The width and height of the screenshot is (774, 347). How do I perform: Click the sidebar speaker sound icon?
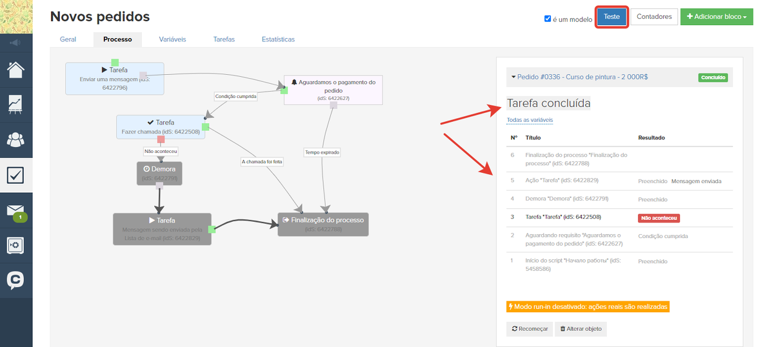(16, 43)
